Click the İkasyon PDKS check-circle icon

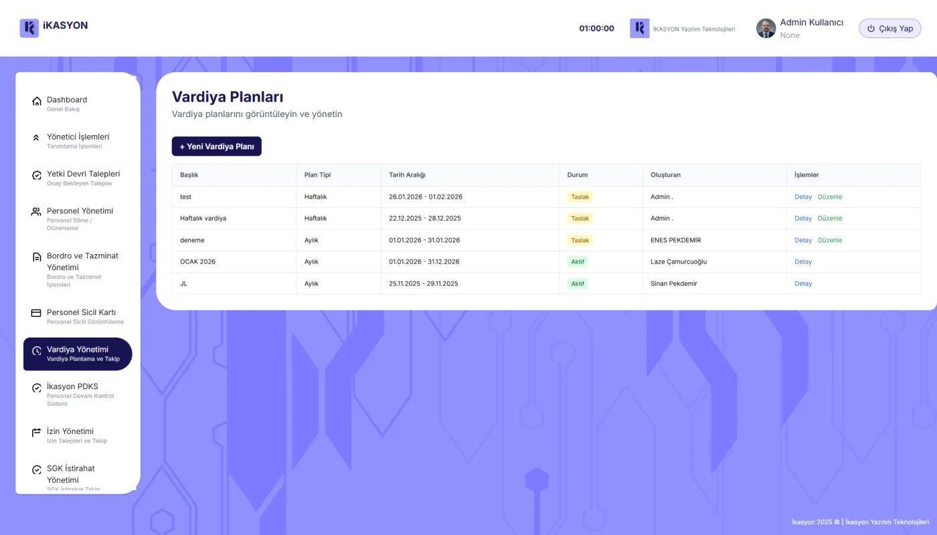(37, 388)
